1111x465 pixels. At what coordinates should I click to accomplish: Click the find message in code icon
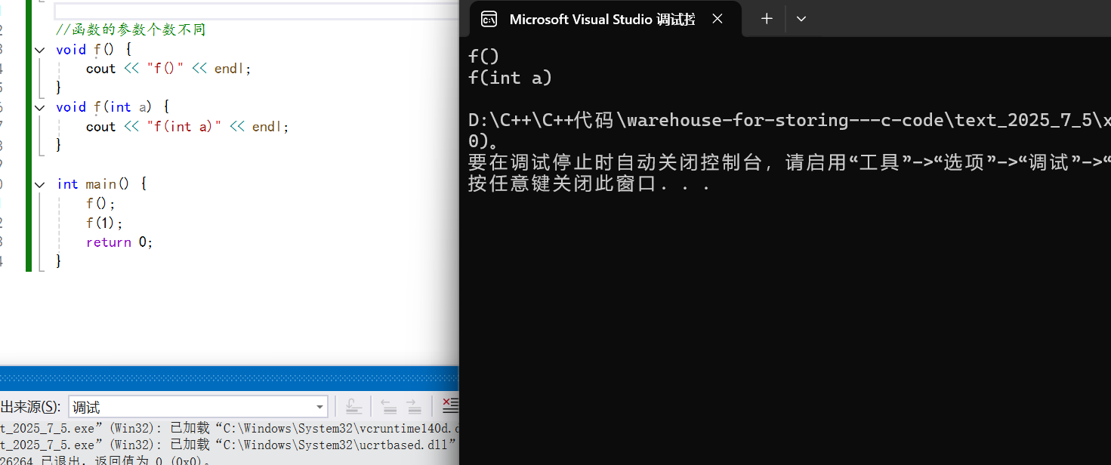[353, 406]
